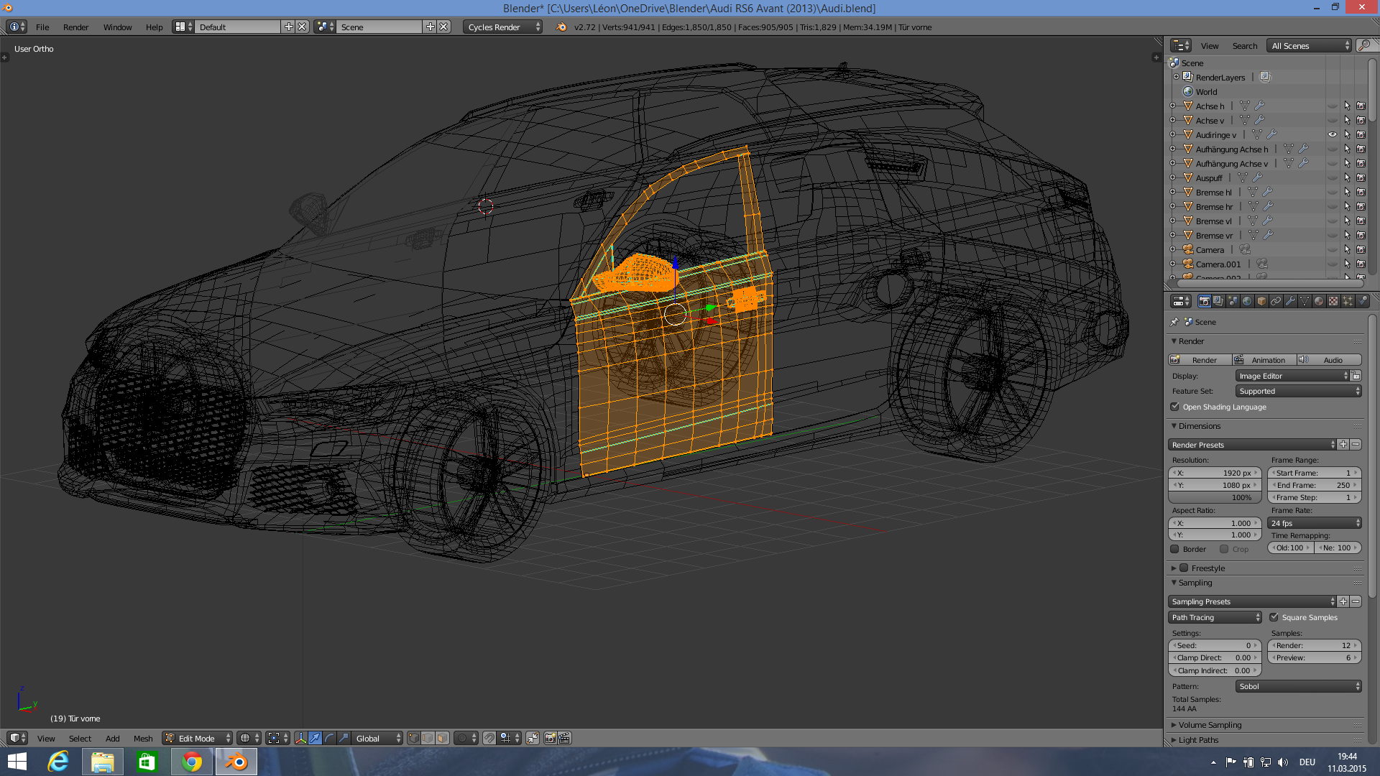Screen dimensions: 1380x776
Task: Toggle the 3D manipulator axes icon
Action: pos(300,738)
